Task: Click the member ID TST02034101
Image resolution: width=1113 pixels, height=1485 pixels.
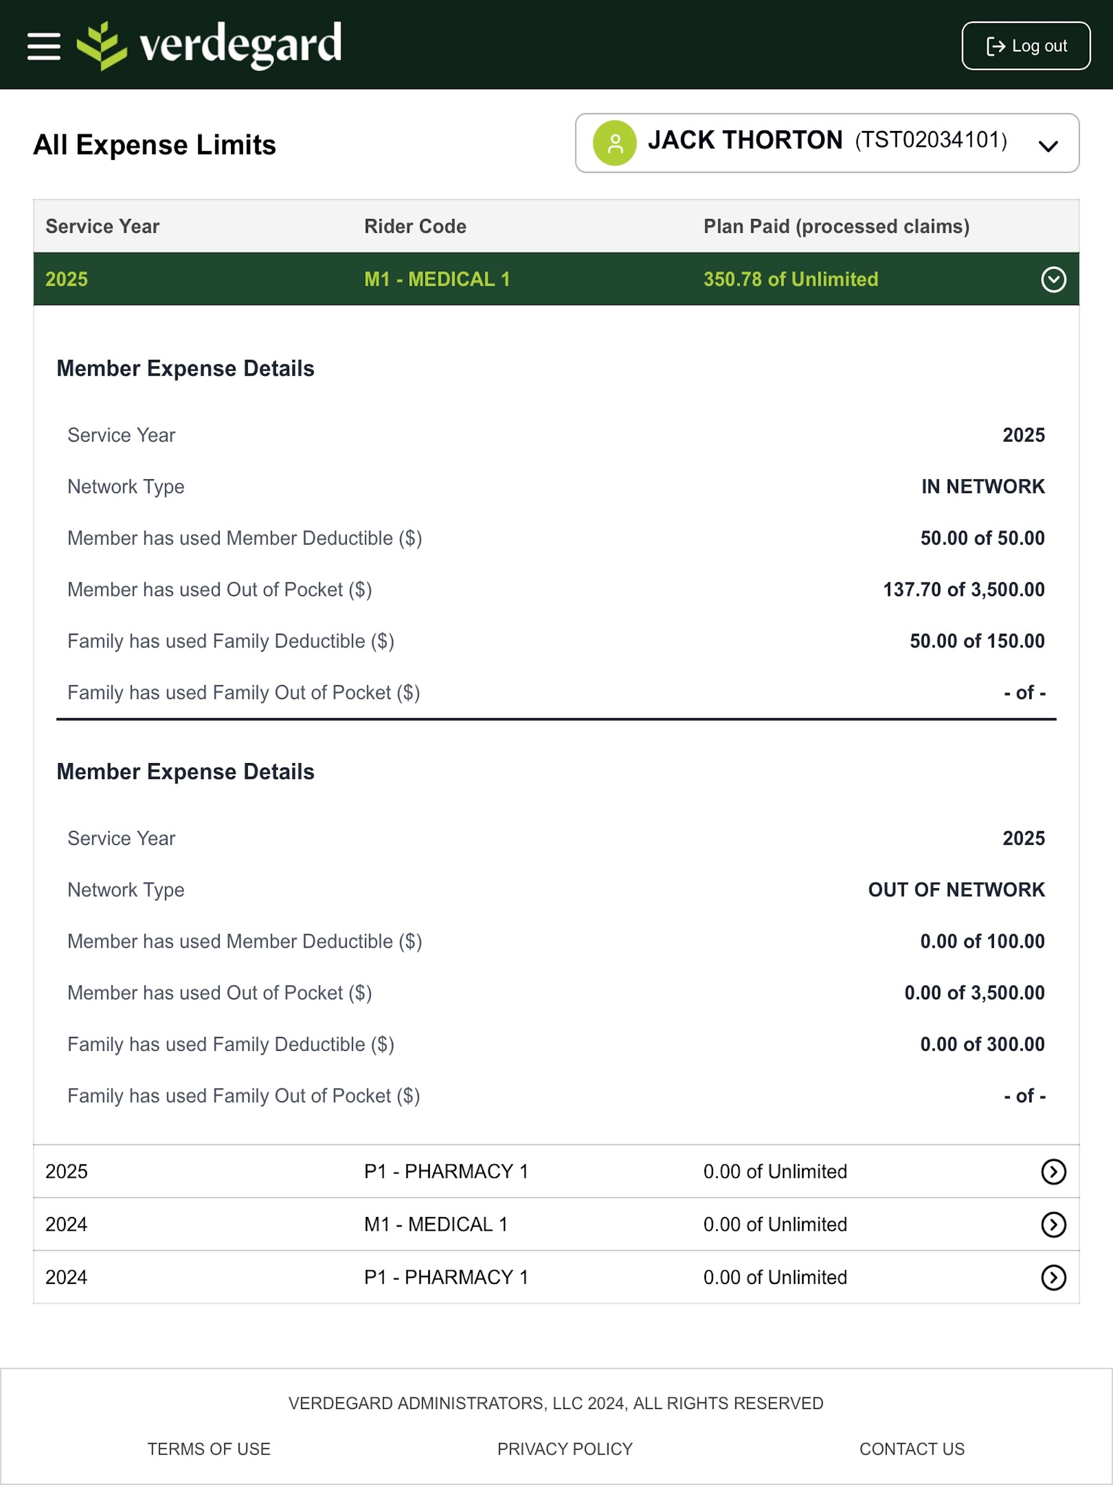Action: (x=931, y=140)
